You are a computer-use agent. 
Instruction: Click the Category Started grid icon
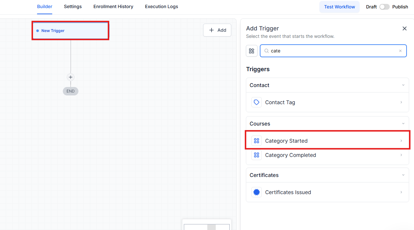(x=257, y=141)
